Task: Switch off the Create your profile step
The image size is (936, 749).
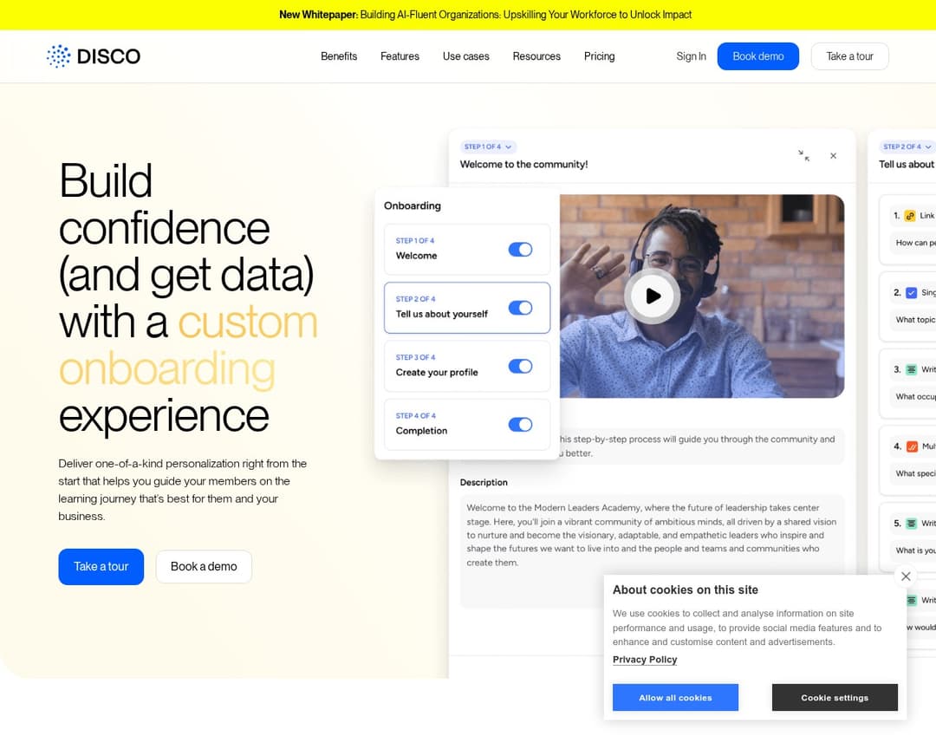Action: tap(520, 366)
